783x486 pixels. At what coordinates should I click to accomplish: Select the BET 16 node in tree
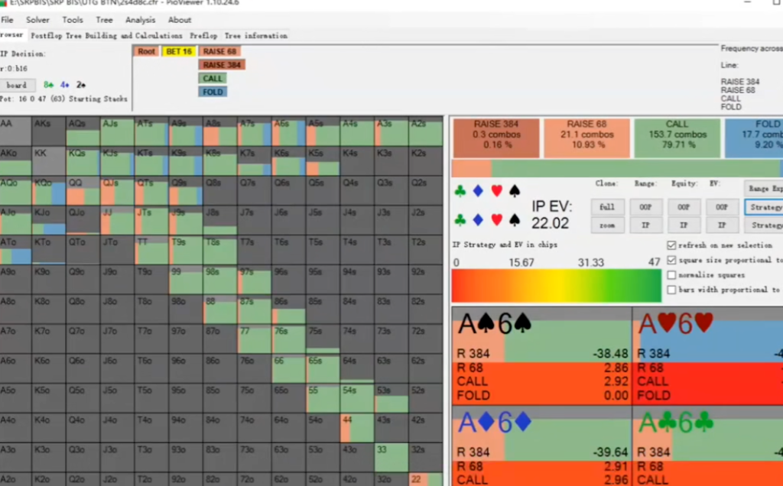click(x=178, y=51)
